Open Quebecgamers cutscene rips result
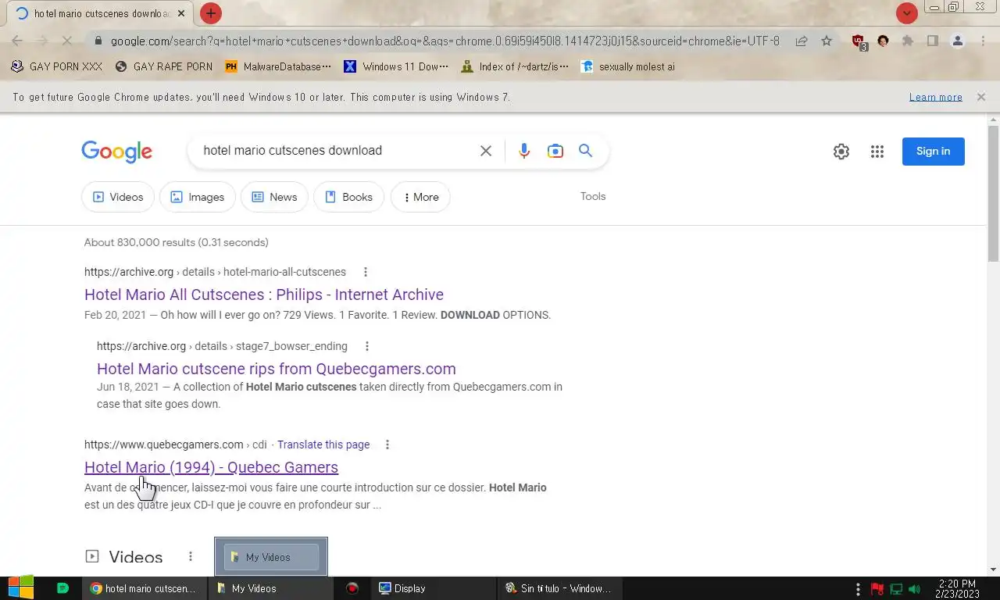The image size is (1000, 600). click(x=277, y=369)
